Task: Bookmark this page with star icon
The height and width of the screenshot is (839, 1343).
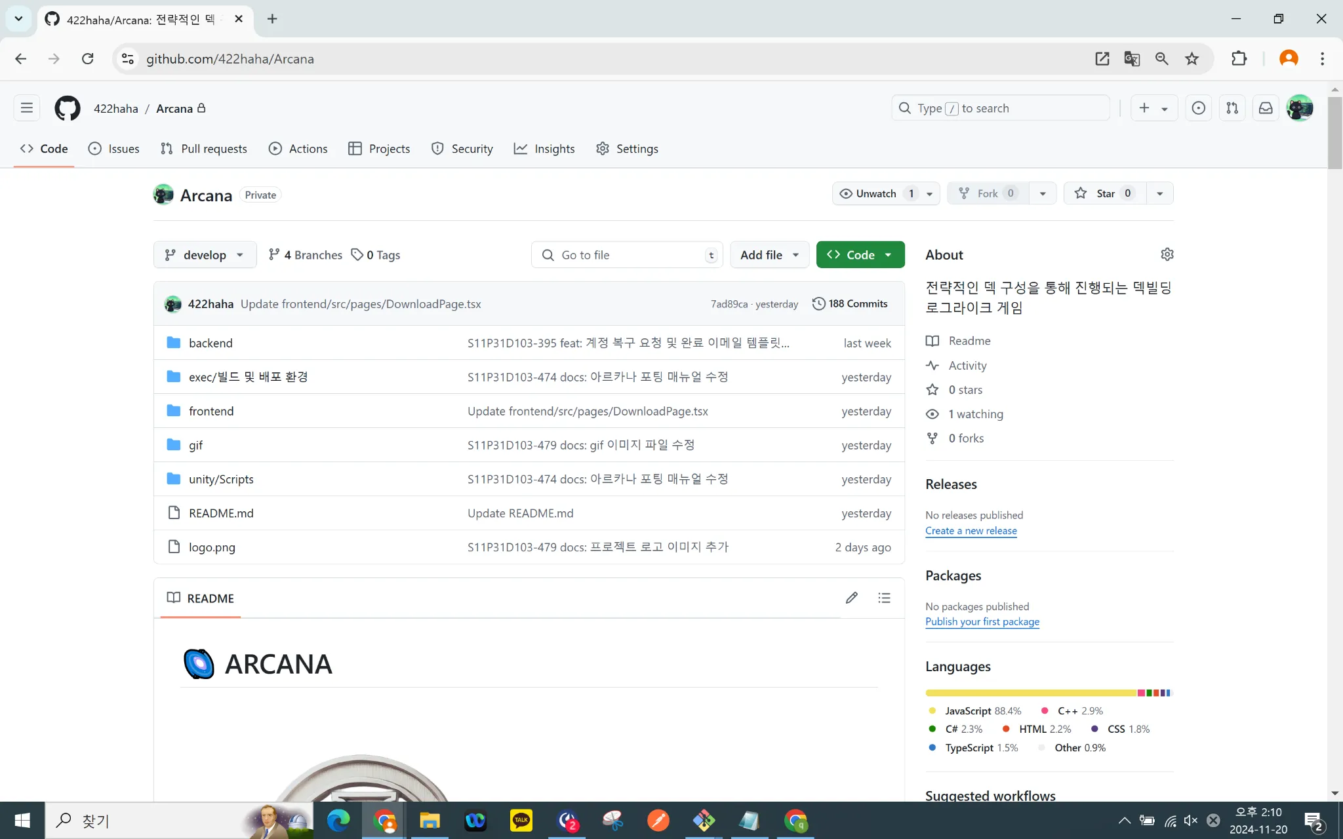Action: 1192,59
